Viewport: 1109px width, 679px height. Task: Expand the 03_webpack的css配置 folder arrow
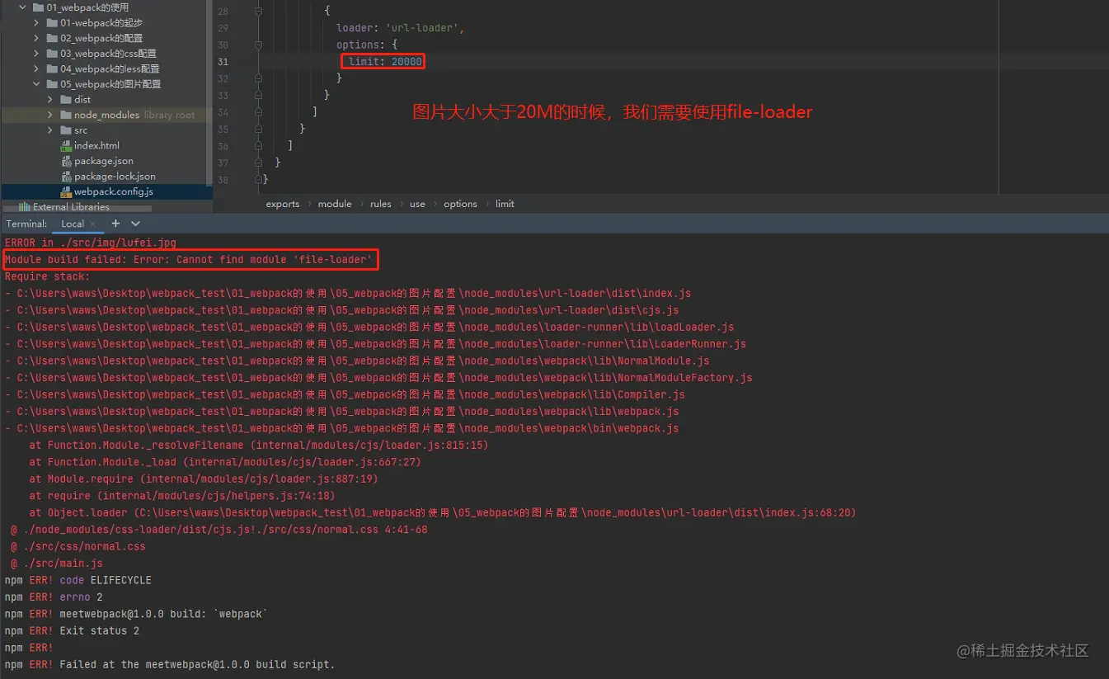pyautogui.click(x=36, y=54)
